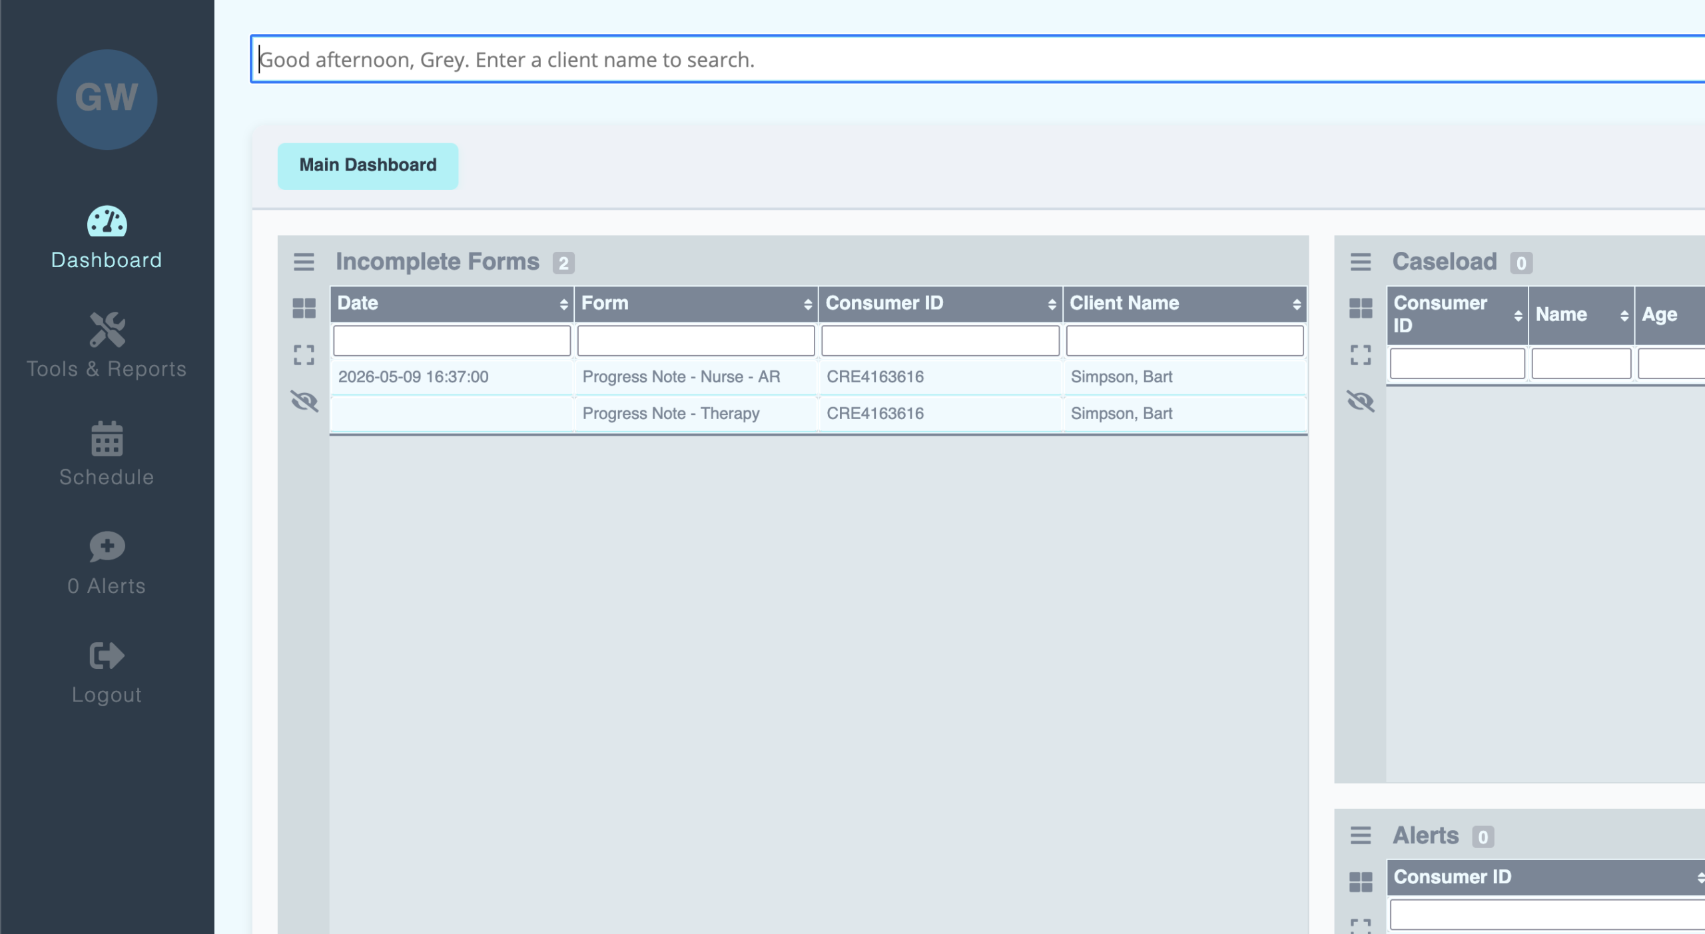
Task: Click the Form filter field in Incomplete Forms
Action: pos(696,341)
